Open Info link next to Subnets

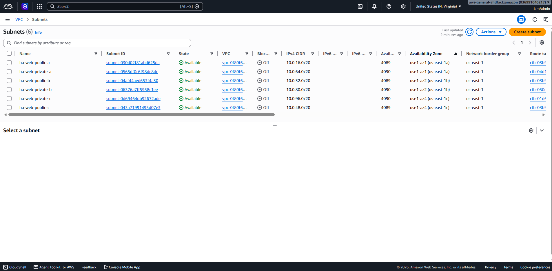(38, 32)
